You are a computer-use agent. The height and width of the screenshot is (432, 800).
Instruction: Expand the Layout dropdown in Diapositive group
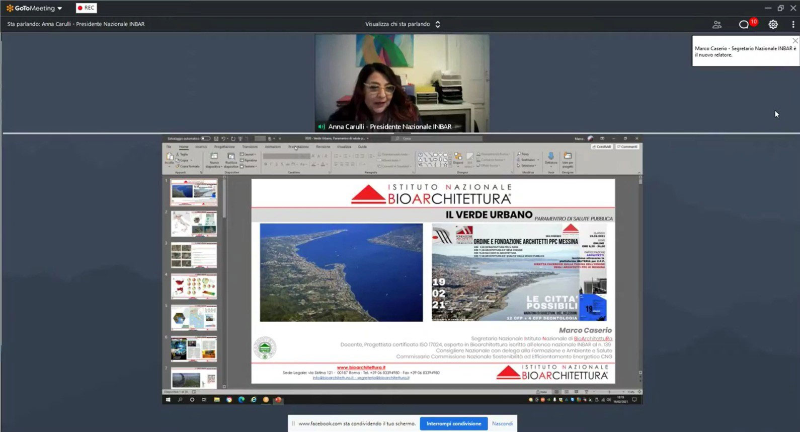pos(249,155)
